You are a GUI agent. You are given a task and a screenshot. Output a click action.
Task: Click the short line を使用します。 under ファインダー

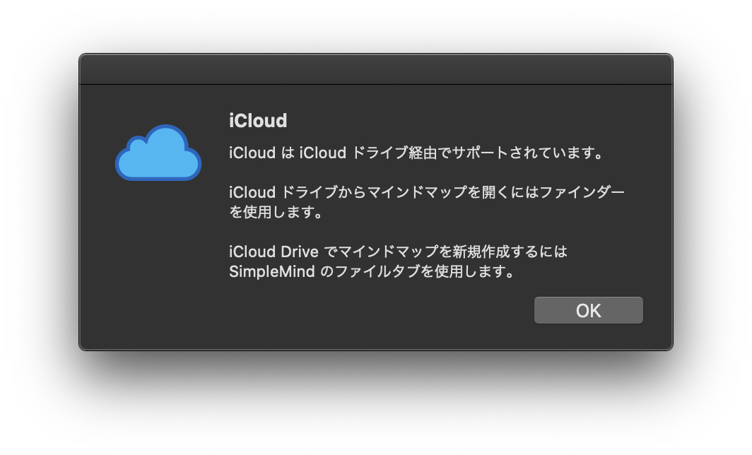coord(276,212)
